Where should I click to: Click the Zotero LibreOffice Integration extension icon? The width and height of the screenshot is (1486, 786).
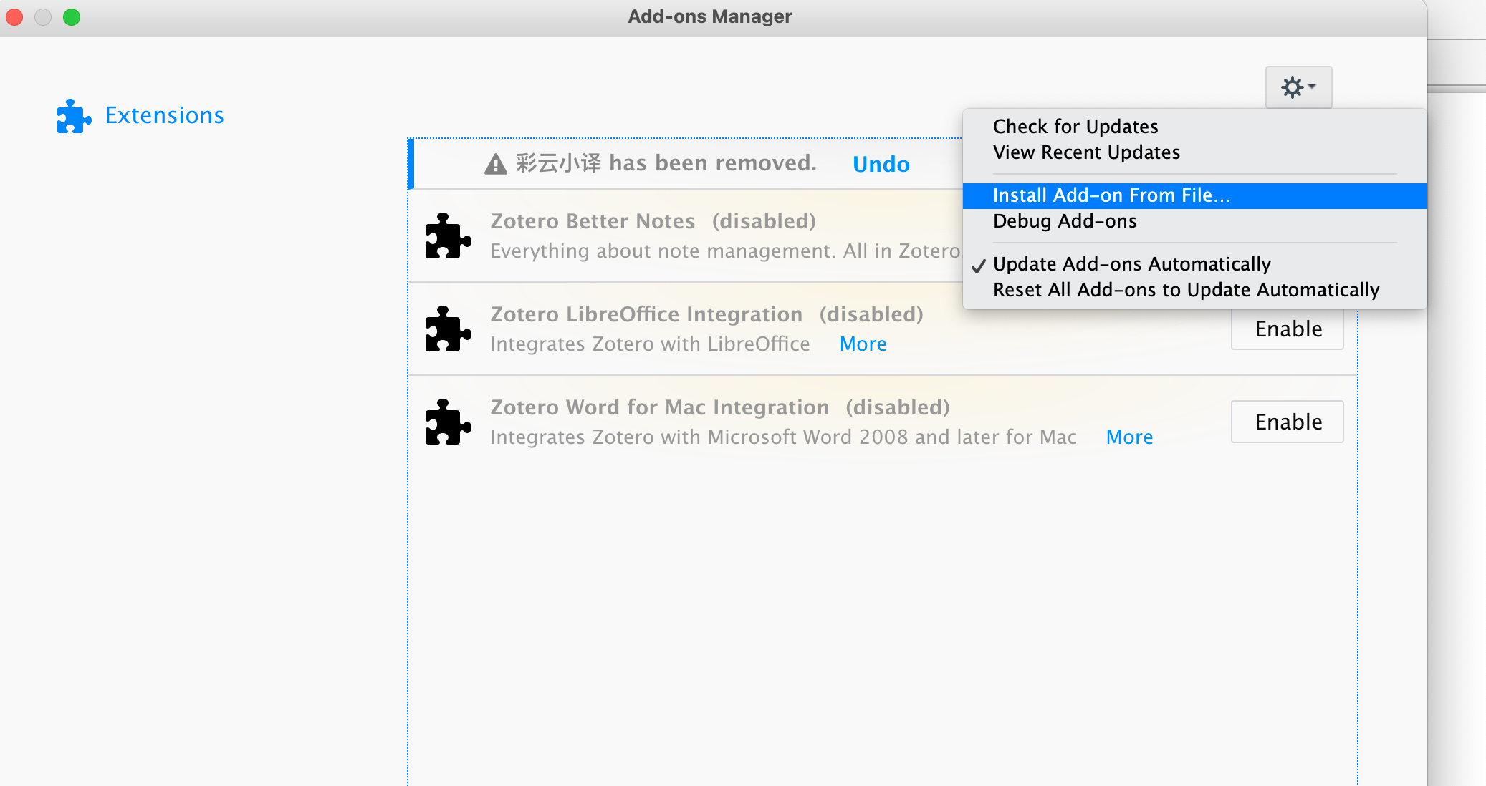[448, 329]
